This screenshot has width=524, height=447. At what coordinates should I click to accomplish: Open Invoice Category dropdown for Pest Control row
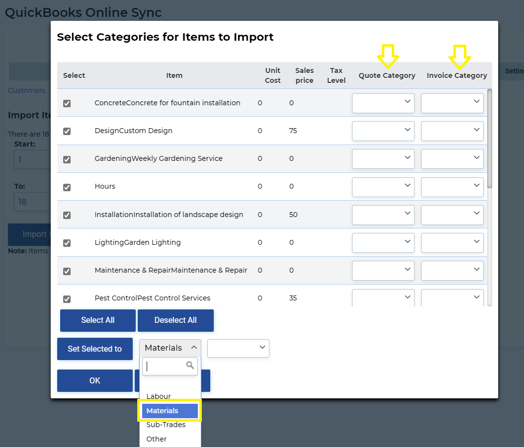coord(452,298)
